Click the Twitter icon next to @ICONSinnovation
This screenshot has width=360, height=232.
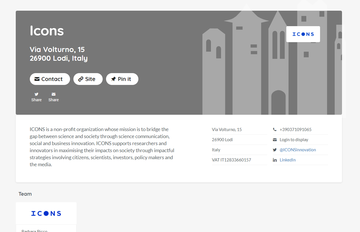(x=275, y=150)
